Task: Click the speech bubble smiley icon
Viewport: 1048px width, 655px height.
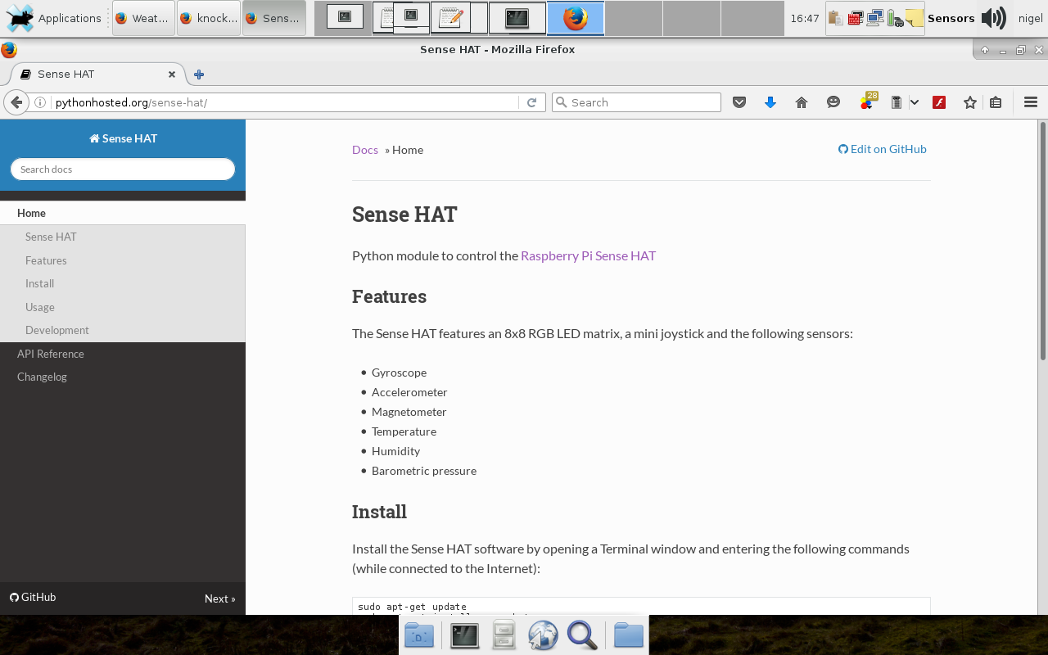Action: [x=833, y=102]
